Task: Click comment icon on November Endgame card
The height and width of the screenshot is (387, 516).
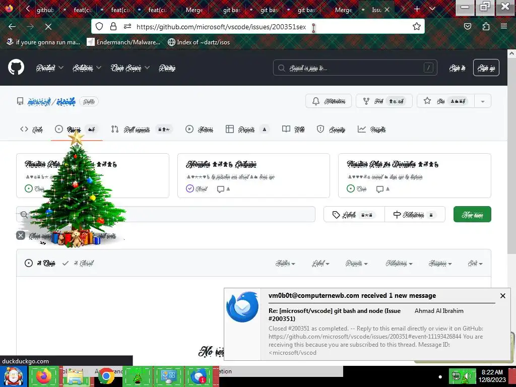Action: (x=221, y=189)
